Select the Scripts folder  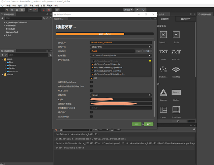point(12,68)
